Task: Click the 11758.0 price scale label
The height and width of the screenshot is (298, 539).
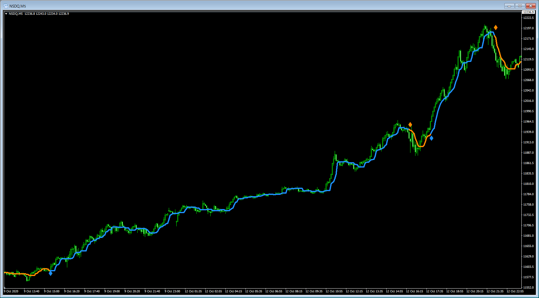Action: point(528,205)
